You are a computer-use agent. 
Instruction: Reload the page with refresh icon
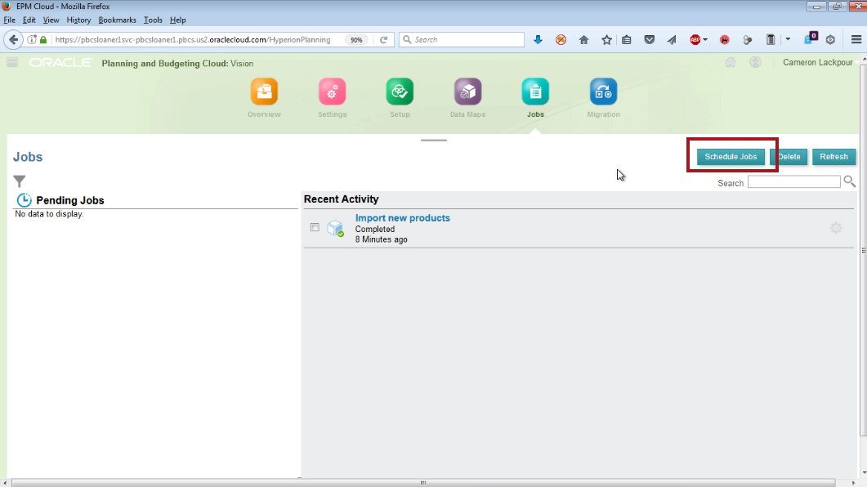point(383,40)
